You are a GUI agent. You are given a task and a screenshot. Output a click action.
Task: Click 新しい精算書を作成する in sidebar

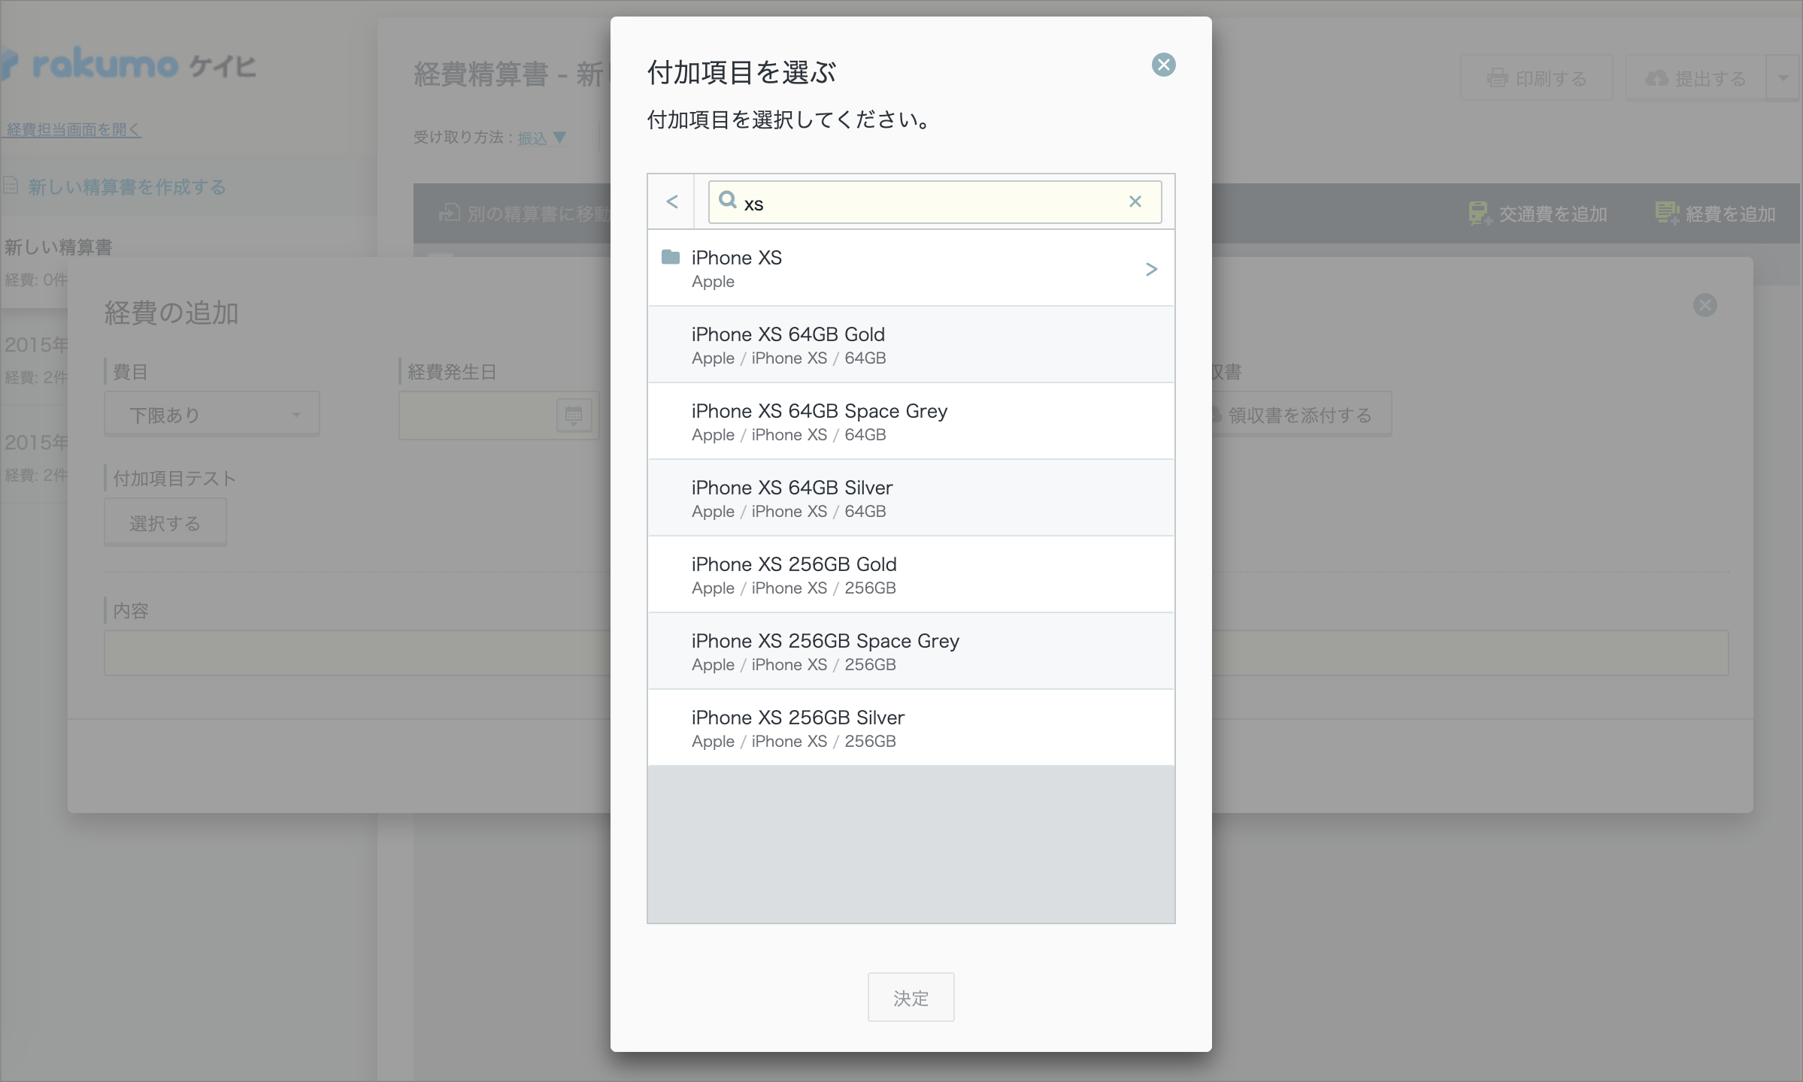[x=127, y=187]
